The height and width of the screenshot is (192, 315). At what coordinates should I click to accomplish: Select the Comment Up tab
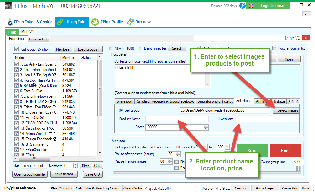coord(39,39)
